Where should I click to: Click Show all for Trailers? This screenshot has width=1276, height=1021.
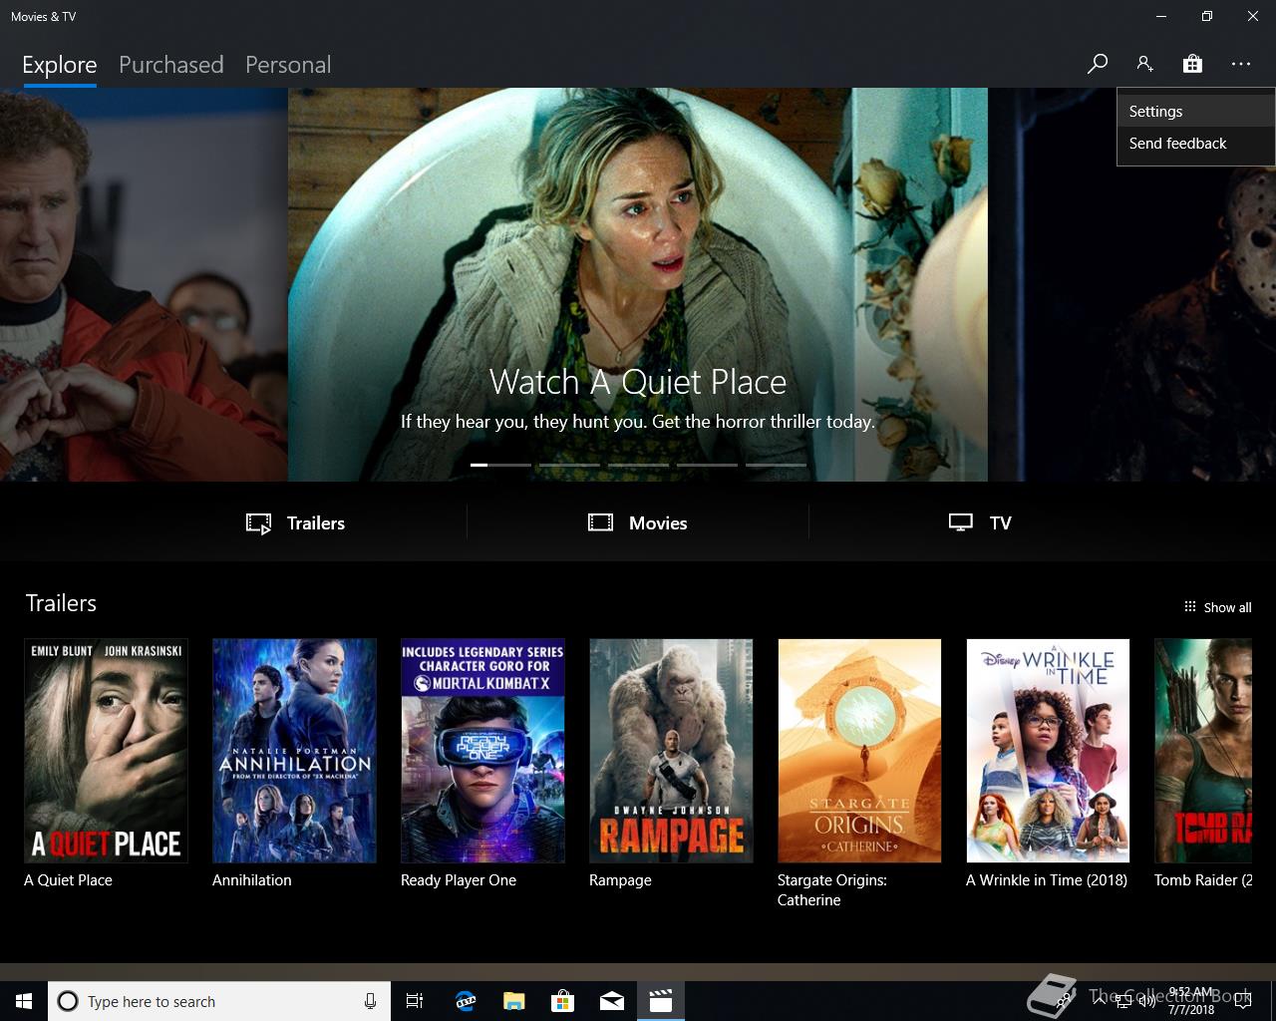(1217, 607)
